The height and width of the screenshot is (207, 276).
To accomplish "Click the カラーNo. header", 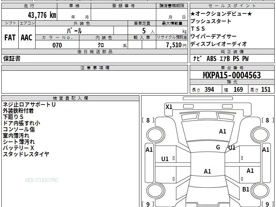I will coord(57,38).
